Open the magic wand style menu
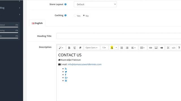This screenshot has height=101, width=181. point(61,48)
